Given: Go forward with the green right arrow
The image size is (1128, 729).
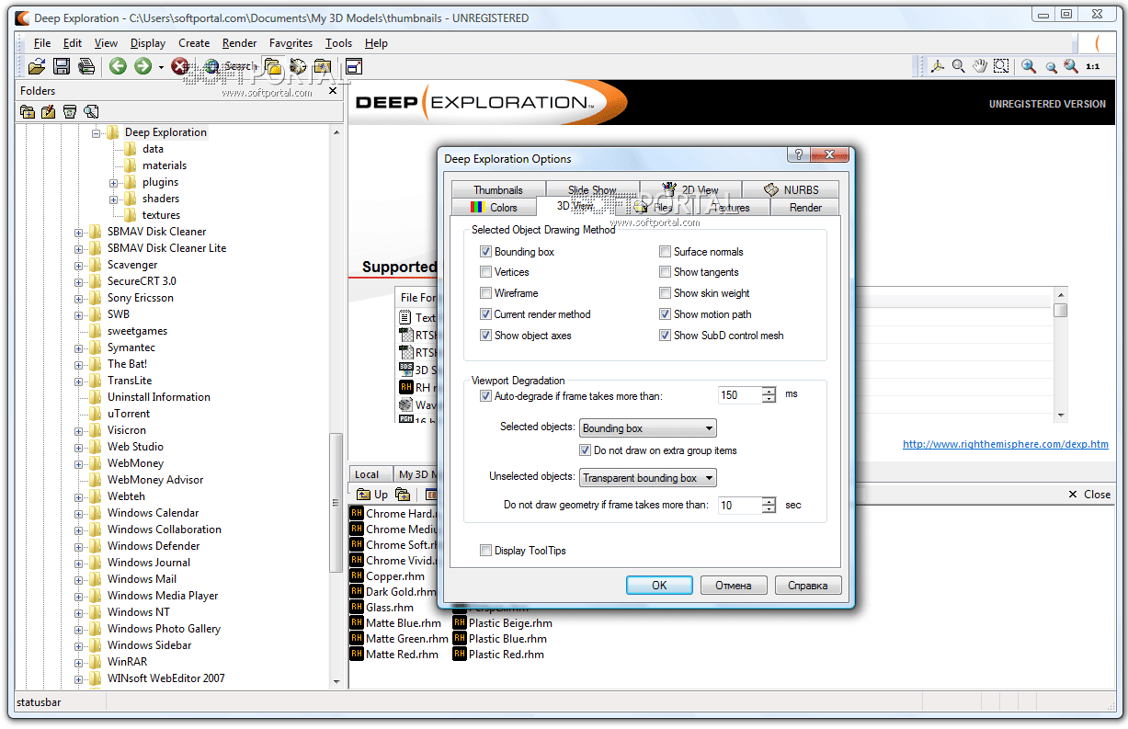Looking at the screenshot, I should point(142,66).
